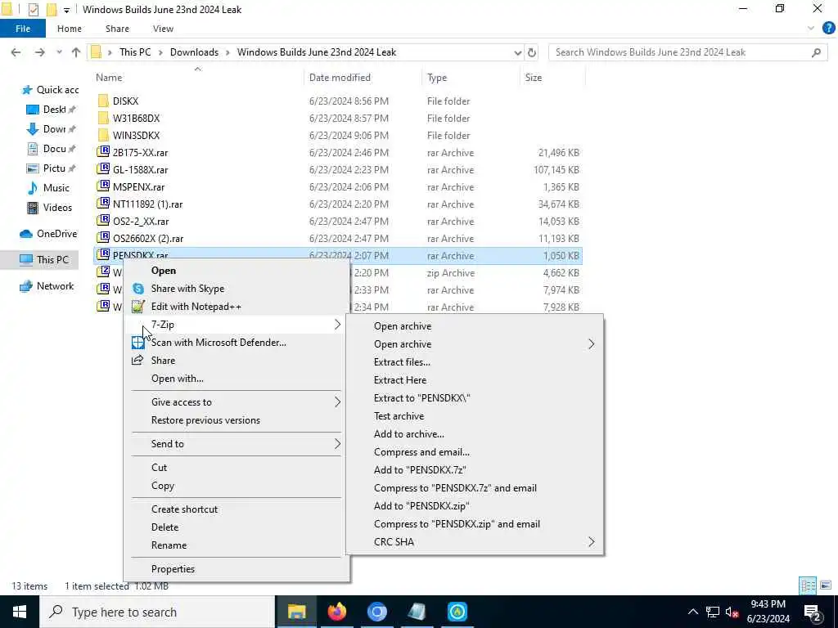This screenshot has width=838, height=628.
Task: Open the quick access toolbar customize arrow
Action: click(x=66, y=10)
